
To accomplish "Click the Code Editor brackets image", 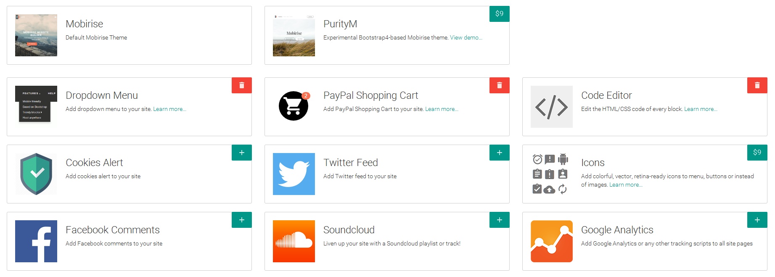I will pos(552,107).
